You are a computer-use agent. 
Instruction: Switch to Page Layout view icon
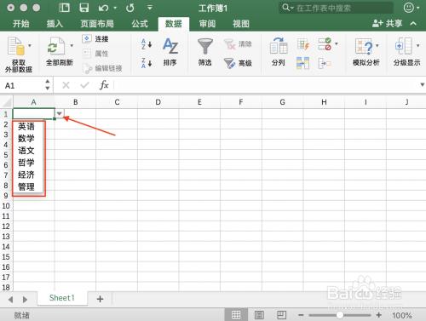coord(259,315)
